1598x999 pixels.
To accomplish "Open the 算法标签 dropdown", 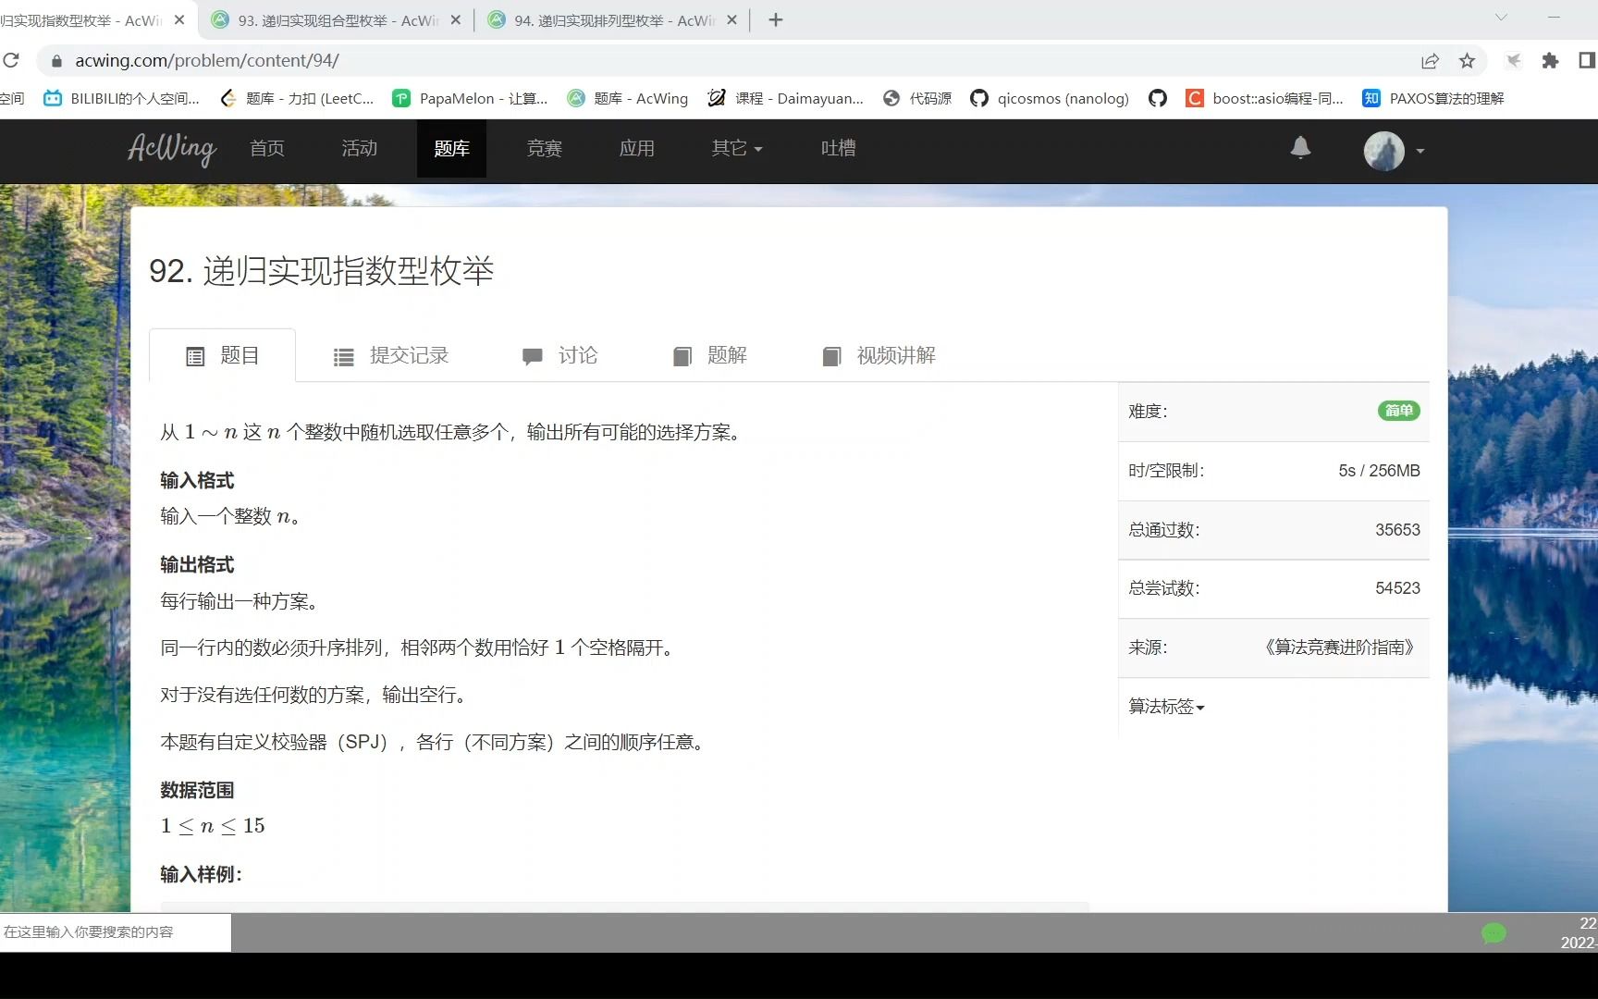I will (1165, 706).
